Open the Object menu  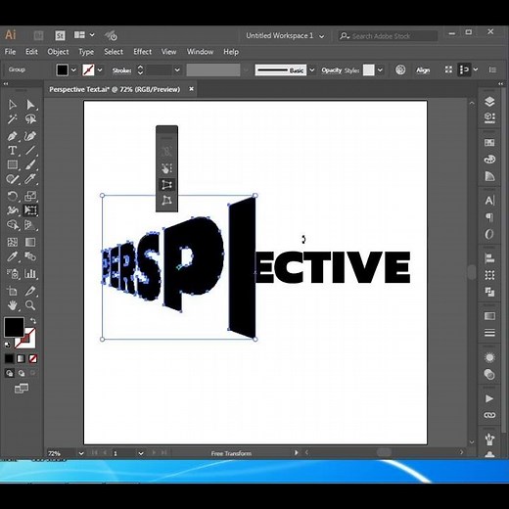point(58,52)
